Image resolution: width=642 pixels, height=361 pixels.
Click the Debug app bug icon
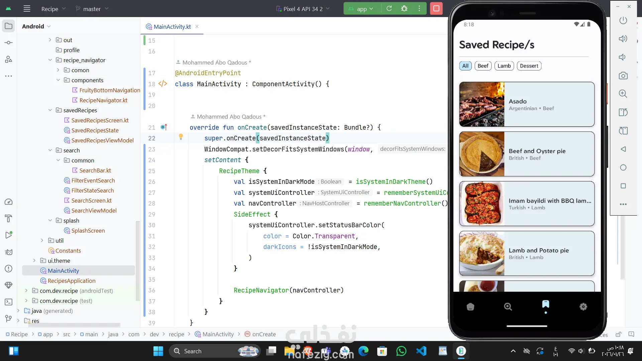pyautogui.click(x=404, y=9)
